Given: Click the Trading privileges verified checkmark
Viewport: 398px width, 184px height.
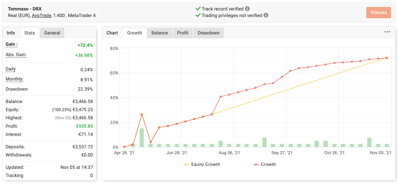Looking at the screenshot, I should [x=198, y=15].
